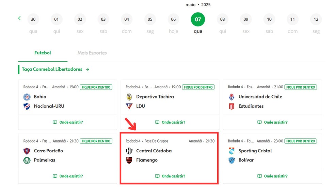Open Taça Conmebol Libertadores competition link
This screenshot has height=188, width=335.
tap(52, 70)
